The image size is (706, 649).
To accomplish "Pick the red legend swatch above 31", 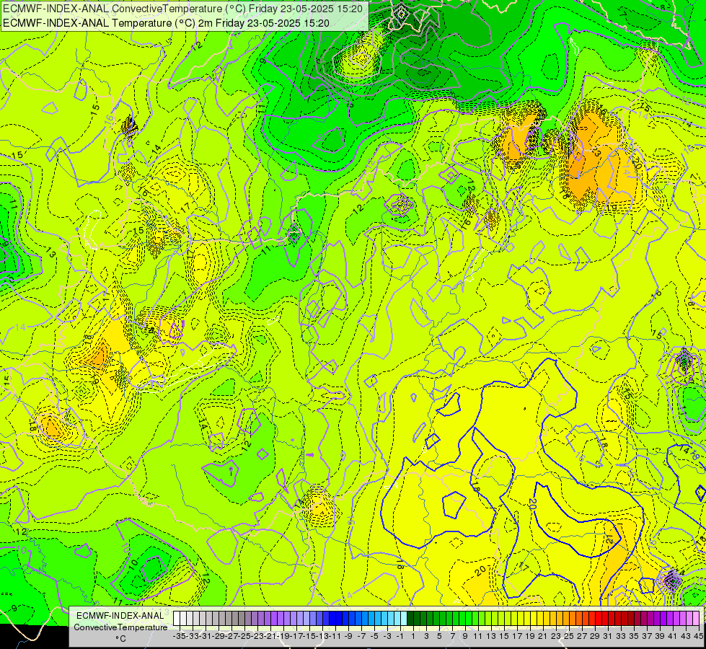I will 606,619.
